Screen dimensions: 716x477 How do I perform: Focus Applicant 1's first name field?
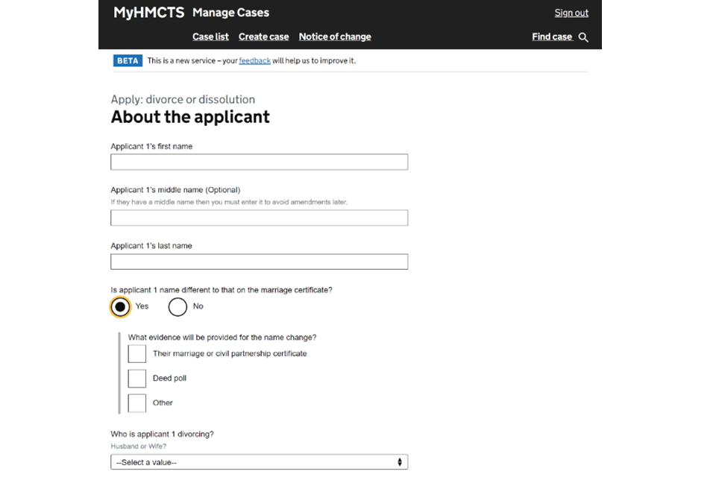pos(259,162)
